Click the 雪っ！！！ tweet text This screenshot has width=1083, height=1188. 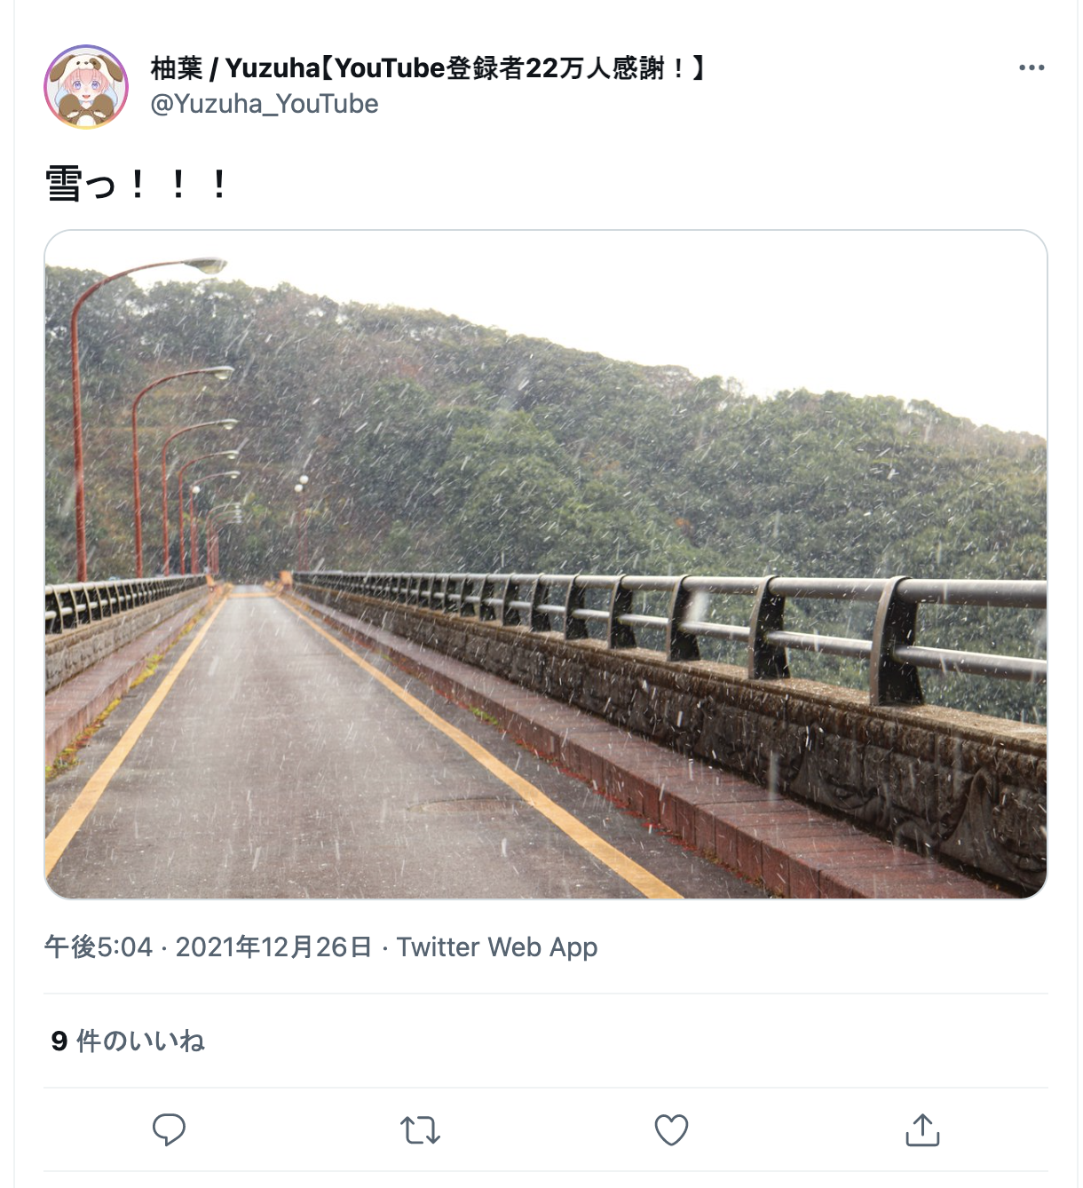137,184
